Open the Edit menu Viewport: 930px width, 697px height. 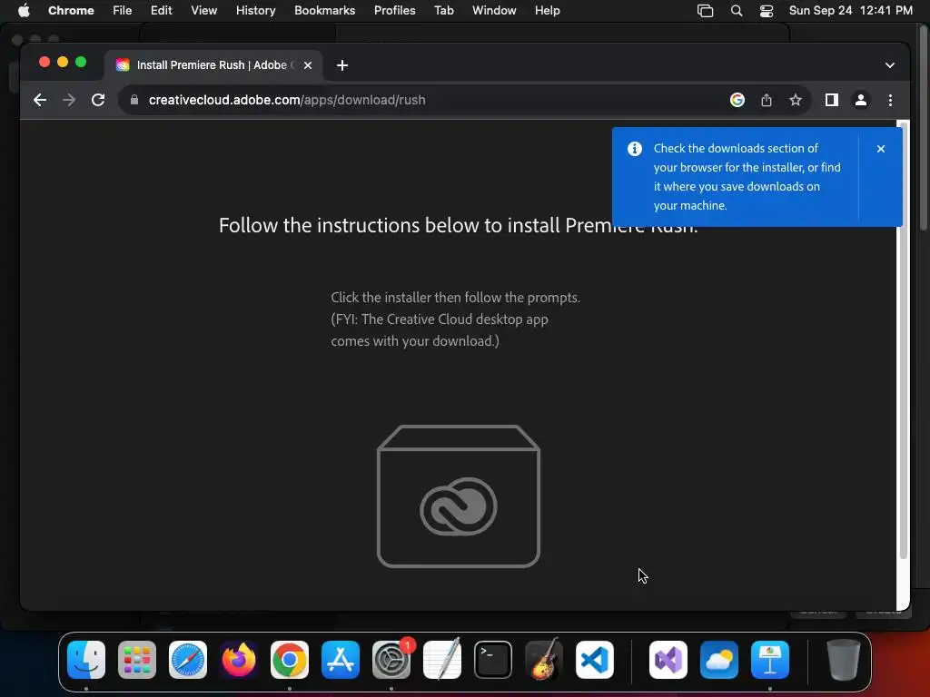pyautogui.click(x=161, y=11)
